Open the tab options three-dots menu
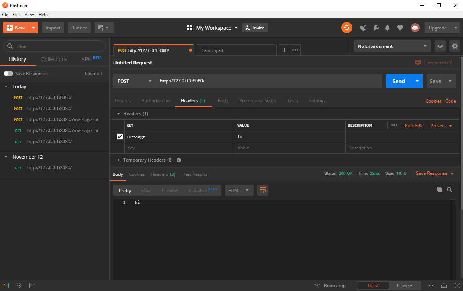 point(295,50)
